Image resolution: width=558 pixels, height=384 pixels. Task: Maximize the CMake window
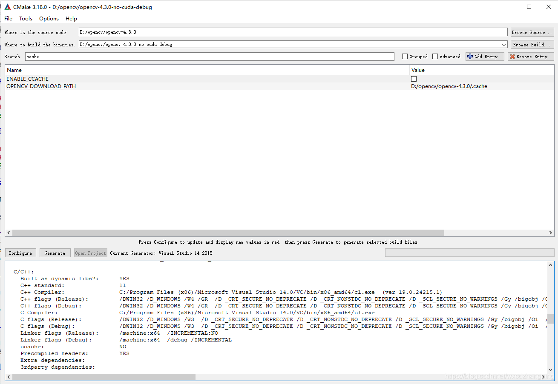point(529,7)
